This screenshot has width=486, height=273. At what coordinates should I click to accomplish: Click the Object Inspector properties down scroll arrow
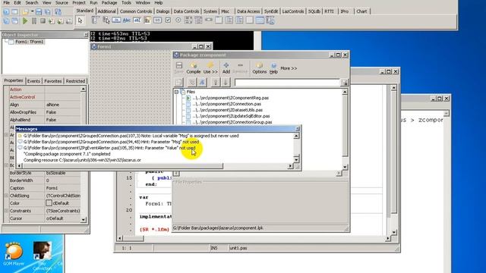tap(83, 219)
